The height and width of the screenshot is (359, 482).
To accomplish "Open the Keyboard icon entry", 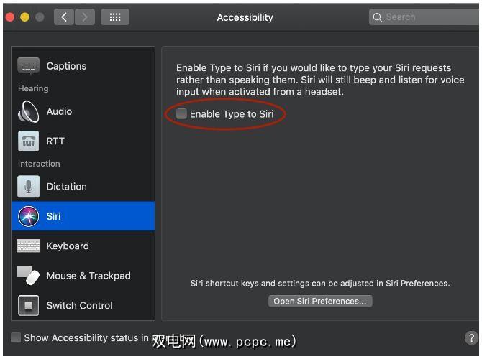I will (x=29, y=246).
